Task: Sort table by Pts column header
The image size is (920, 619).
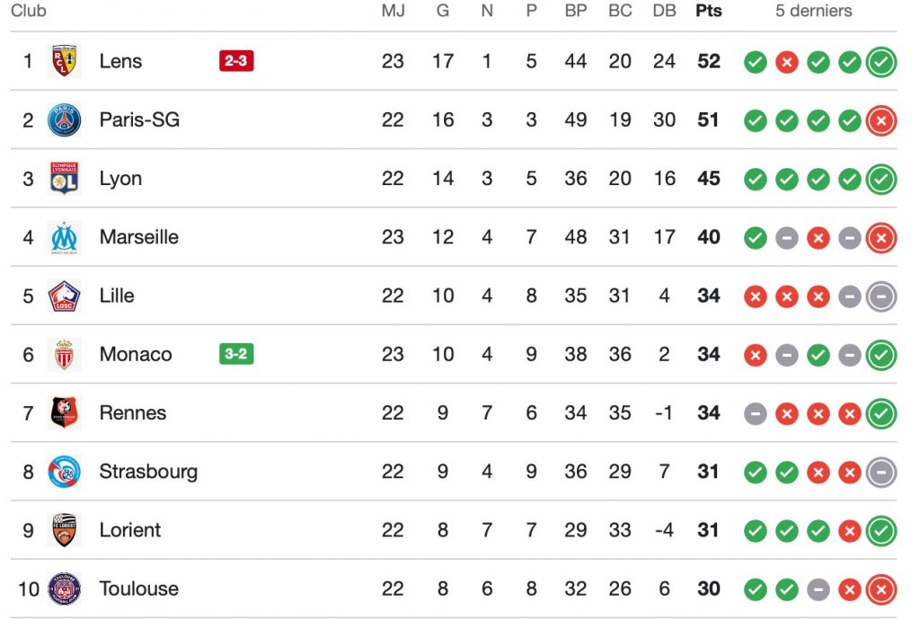Action: (709, 12)
